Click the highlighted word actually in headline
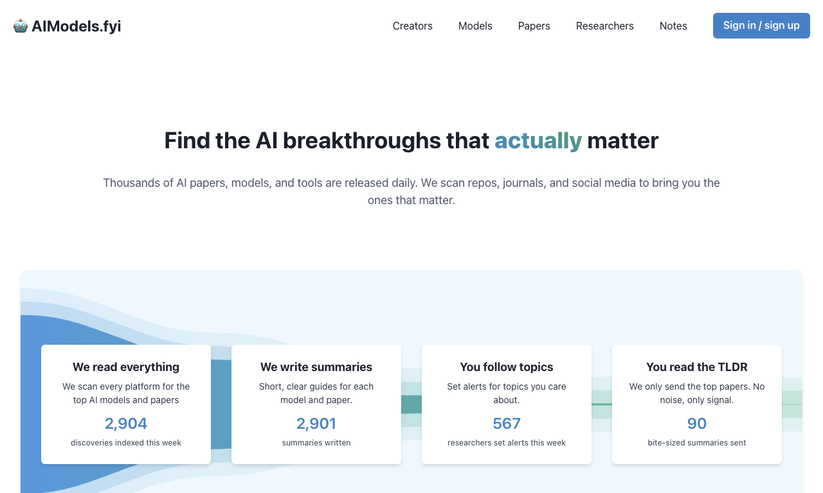Viewport: 823px width, 493px height. point(538,141)
